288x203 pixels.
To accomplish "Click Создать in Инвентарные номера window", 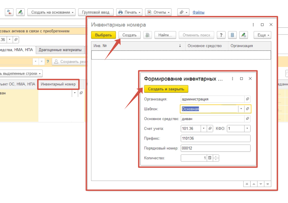I will pyautogui.click(x=130, y=35).
